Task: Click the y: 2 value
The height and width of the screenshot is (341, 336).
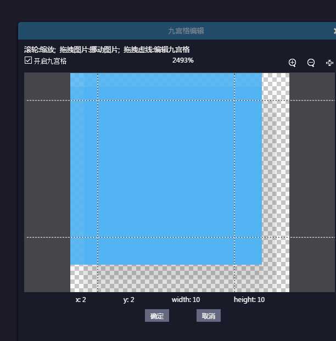Action: coord(129,300)
